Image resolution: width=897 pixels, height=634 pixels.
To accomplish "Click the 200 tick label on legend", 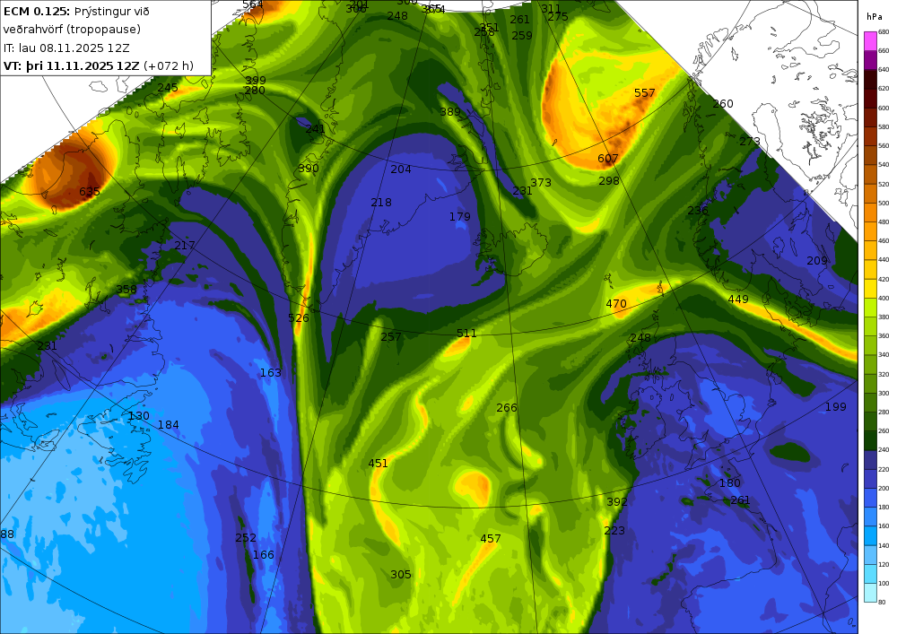I will [x=884, y=488].
